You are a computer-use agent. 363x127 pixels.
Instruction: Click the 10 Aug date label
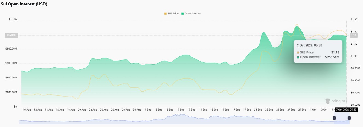tap(27, 110)
